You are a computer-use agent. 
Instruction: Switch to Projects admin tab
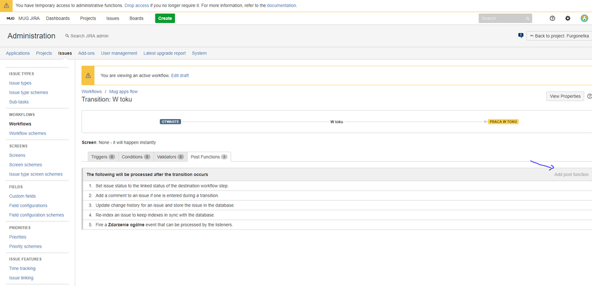(44, 53)
